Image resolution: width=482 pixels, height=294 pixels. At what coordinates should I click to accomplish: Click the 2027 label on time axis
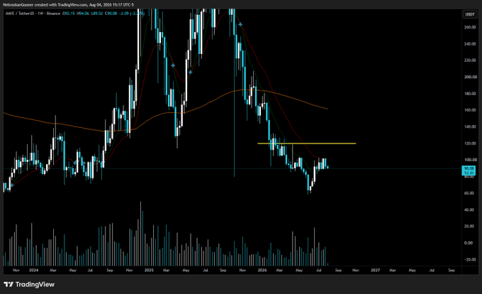pyautogui.click(x=376, y=271)
